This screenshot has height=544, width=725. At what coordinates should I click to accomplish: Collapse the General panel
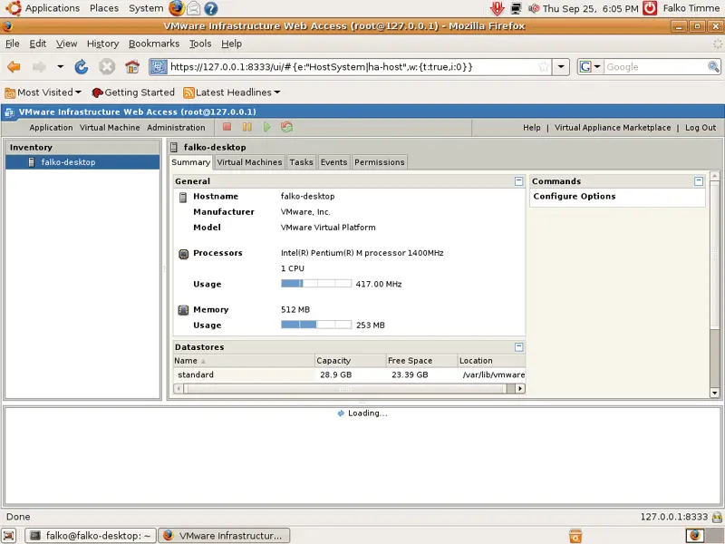coord(518,180)
